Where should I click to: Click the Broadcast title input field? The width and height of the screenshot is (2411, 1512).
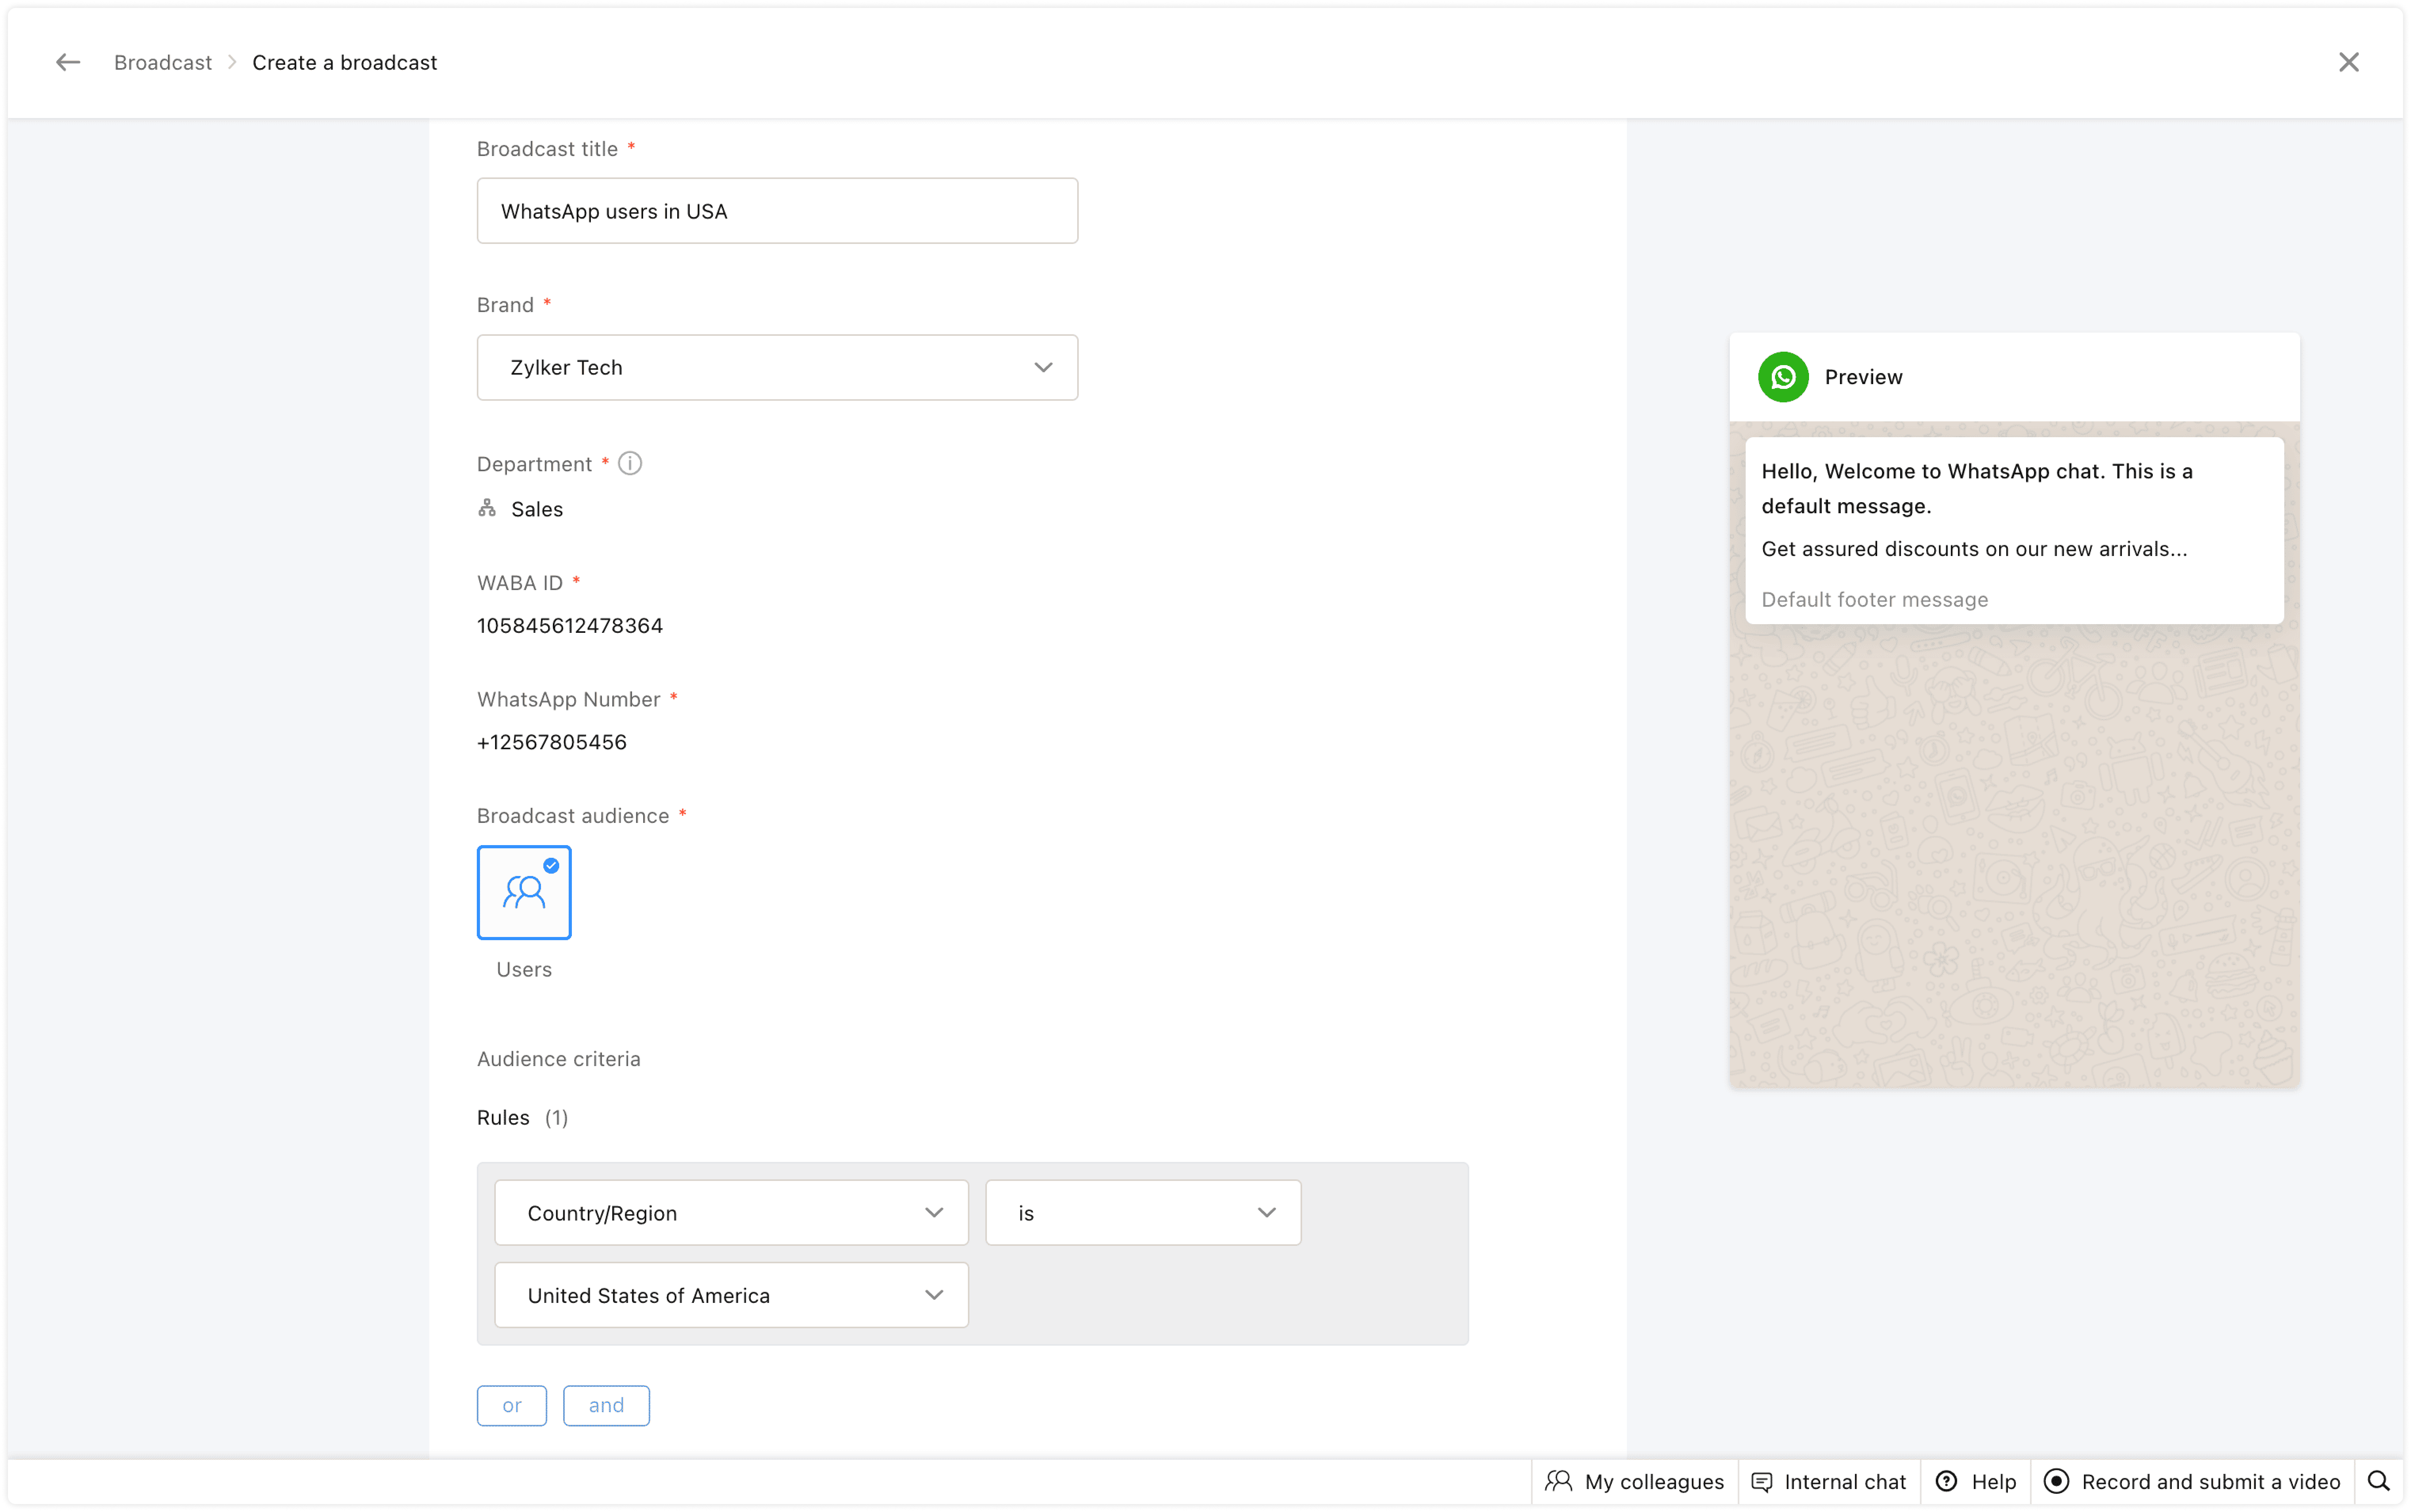pyautogui.click(x=777, y=211)
